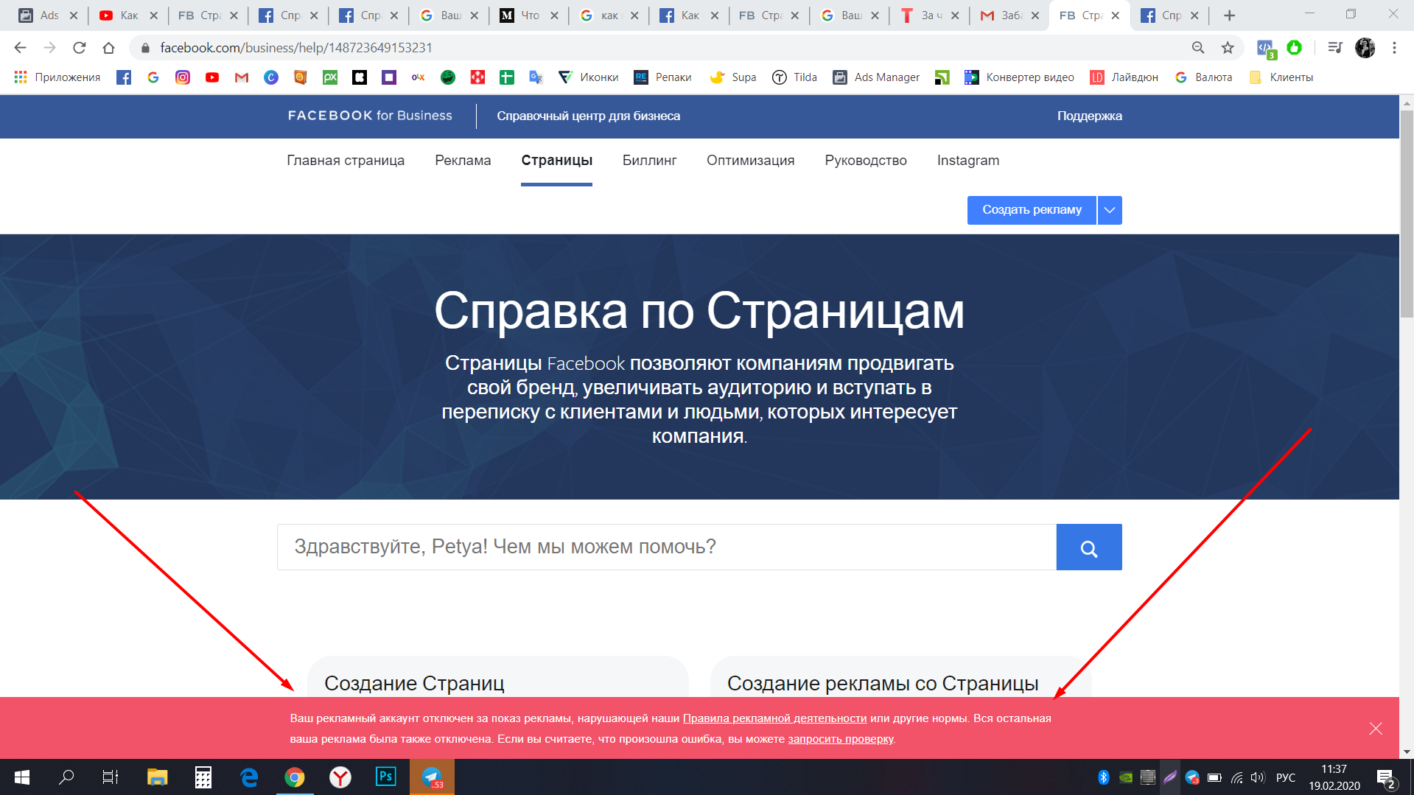This screenshot has height=795, width=1414.
Task: Open the Иконки bookmark
Action: tap(588, 77)
